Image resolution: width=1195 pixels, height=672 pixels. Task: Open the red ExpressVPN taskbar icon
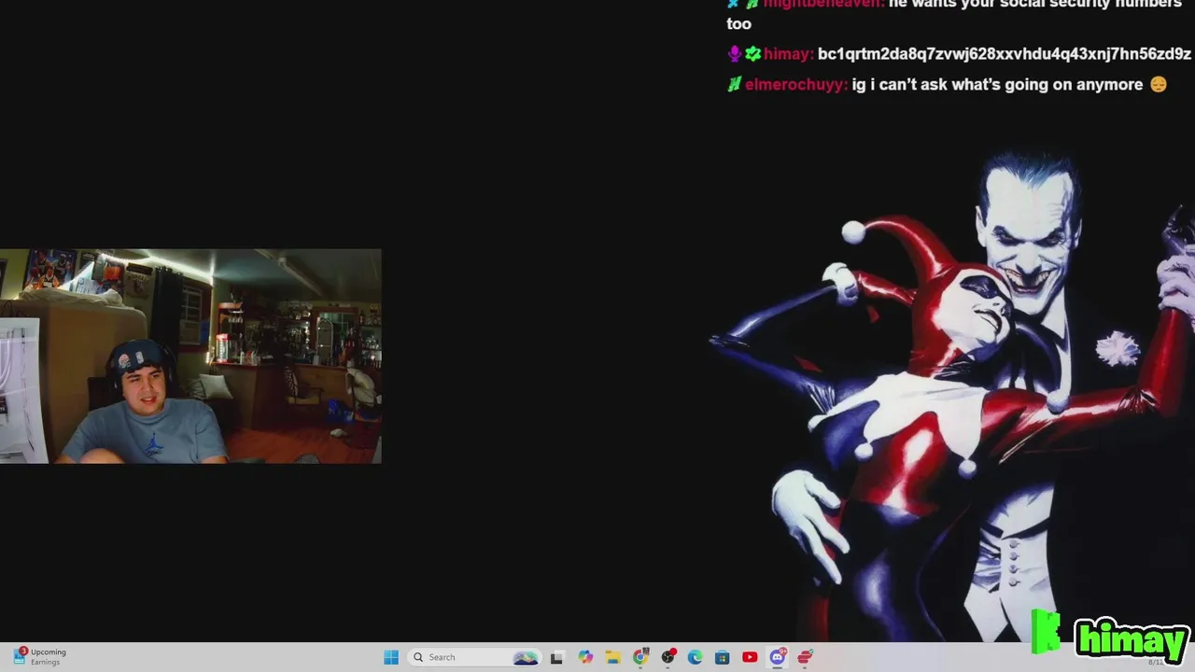805,657
